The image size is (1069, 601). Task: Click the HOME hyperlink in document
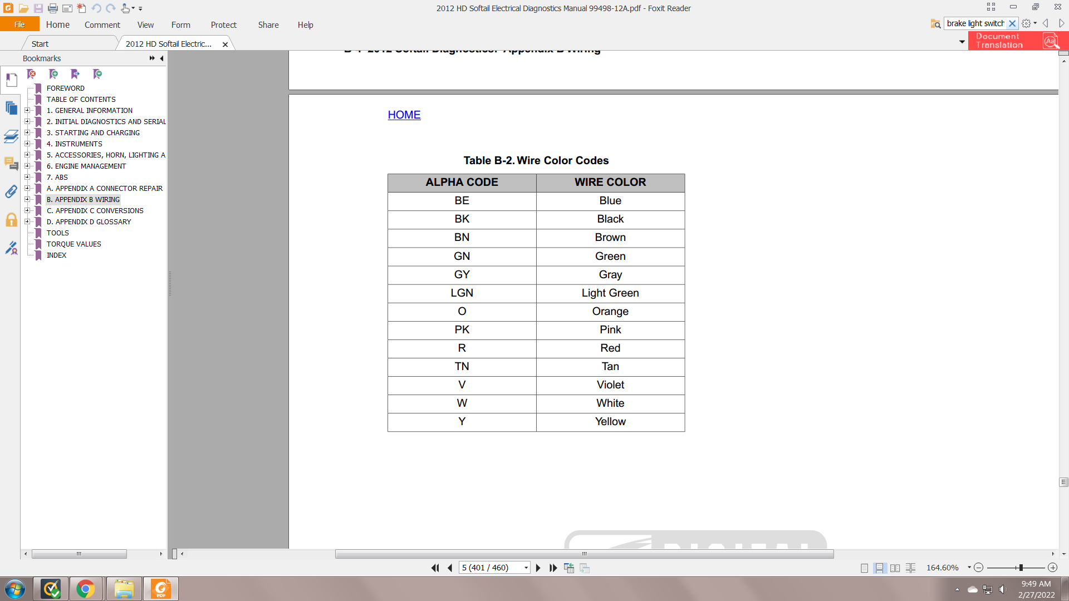tap(404, 115)
